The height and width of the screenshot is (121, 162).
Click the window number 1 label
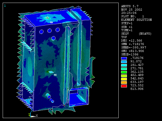pyautogui.click(x=5, y=6)
